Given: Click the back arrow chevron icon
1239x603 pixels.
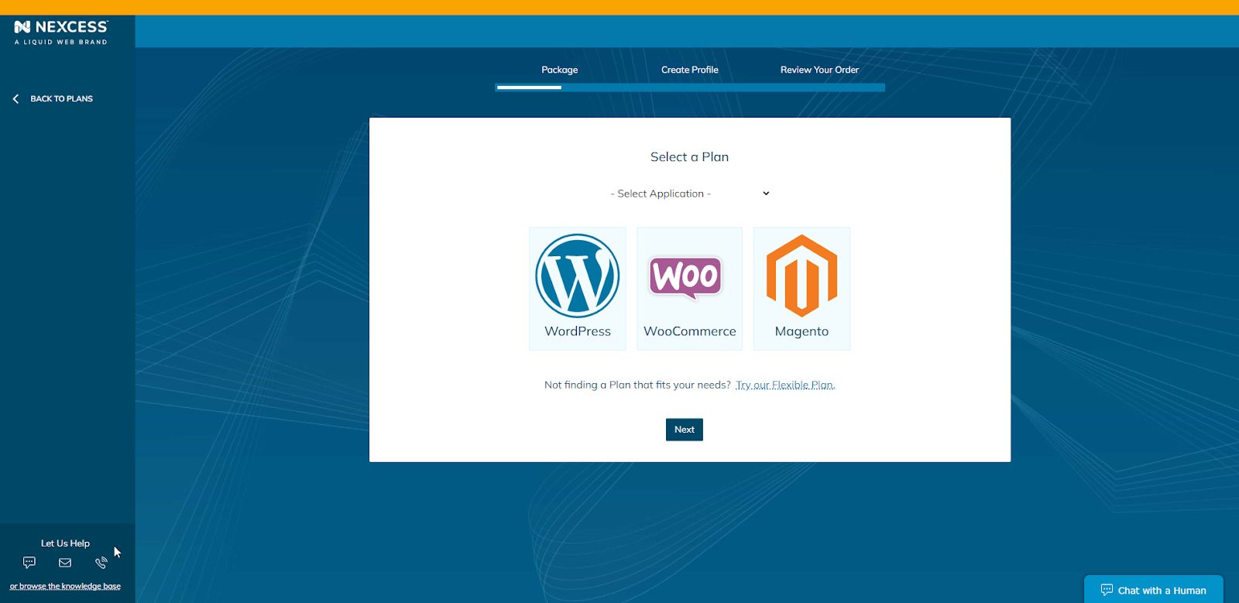Looking at the screenshot, I should (x=15, y=99).
